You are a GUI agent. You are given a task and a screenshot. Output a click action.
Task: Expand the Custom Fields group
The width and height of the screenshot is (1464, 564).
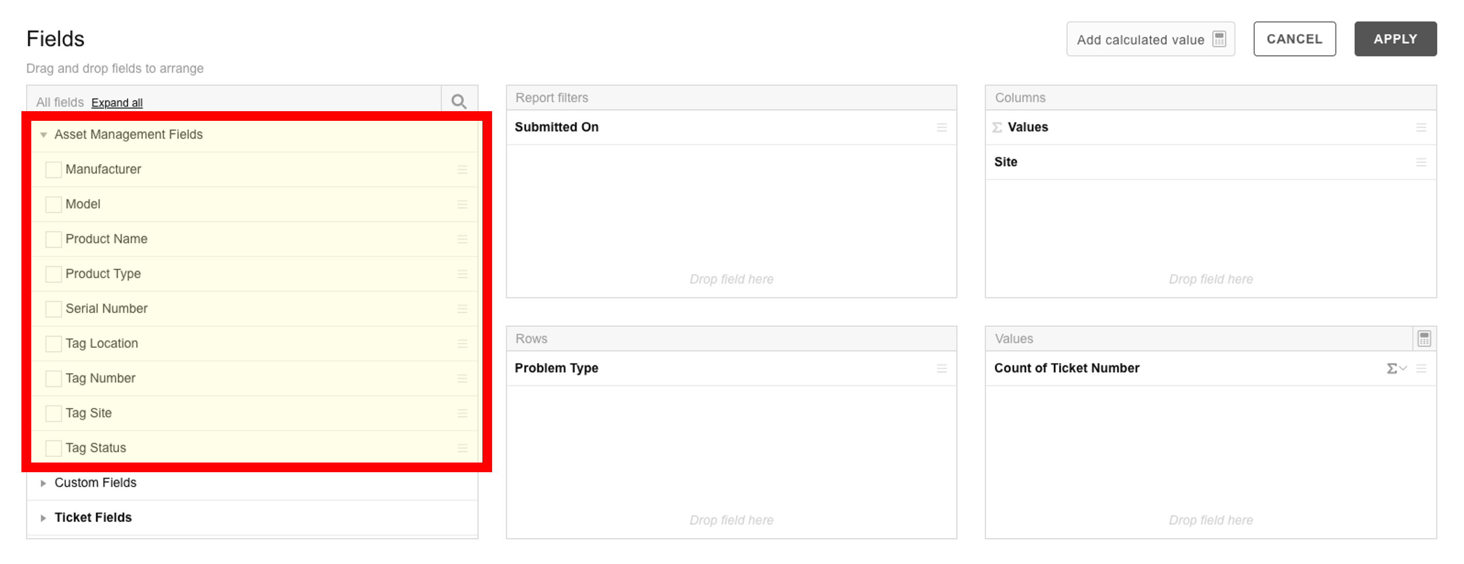tap(43, 483)
